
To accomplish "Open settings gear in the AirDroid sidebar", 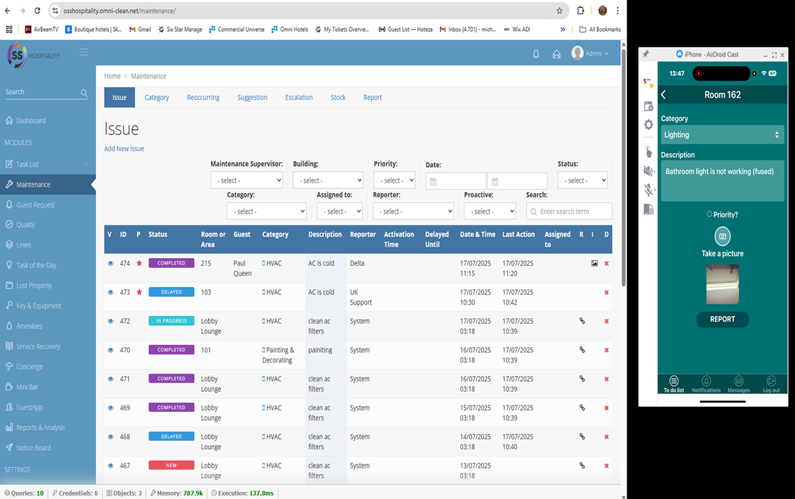I will [x=648, y=125].
